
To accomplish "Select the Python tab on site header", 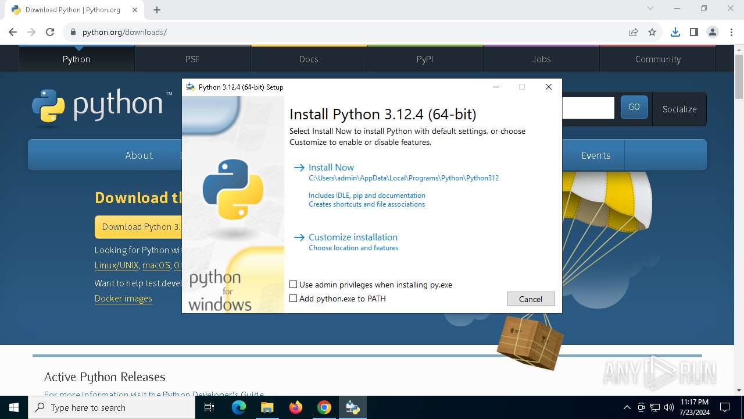I will point(76,59).
